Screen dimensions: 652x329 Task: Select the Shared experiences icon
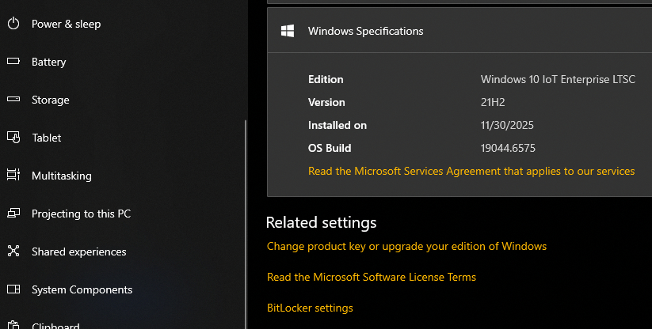coord(13,251)
